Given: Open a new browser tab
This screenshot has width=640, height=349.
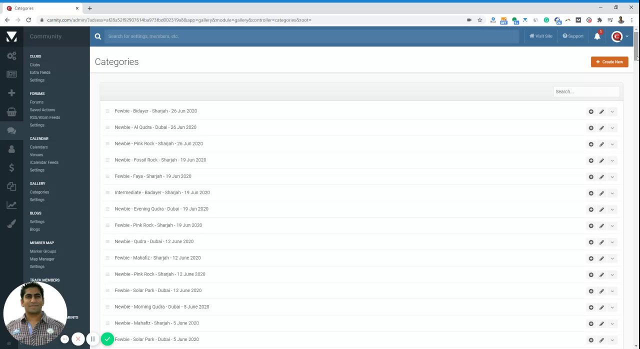Looking at the screenshot, I should (89, 8).
